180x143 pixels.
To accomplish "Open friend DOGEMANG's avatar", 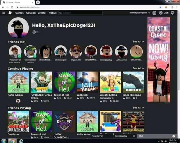I will [91, 51].
